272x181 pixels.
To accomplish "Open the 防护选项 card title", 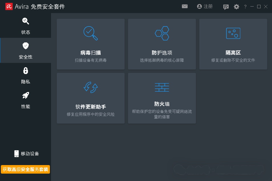I will (x=162, y=53).
